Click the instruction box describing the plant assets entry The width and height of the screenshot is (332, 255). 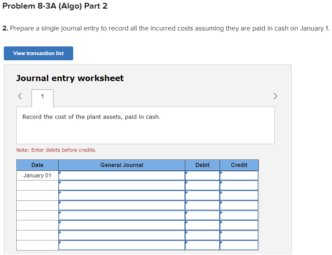click(145, 125)
